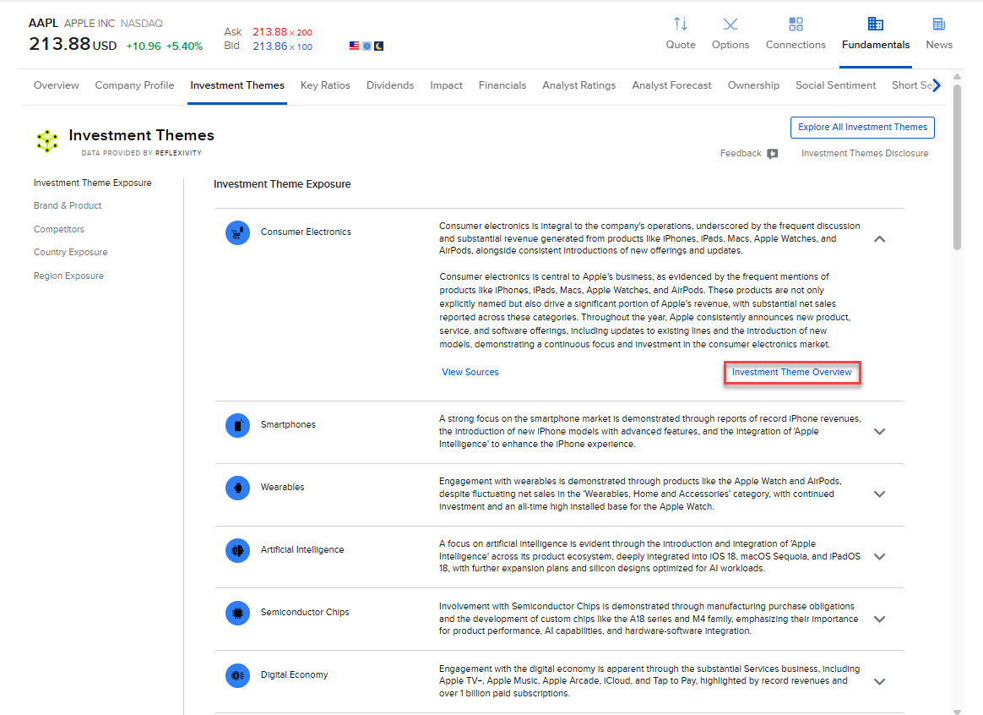Click Explore All Investment Themes button

tap(862, 128)
